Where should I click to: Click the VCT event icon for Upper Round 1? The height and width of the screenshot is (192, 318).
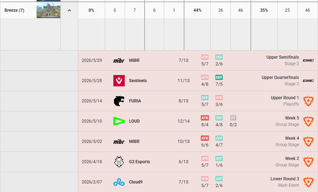(x=308, y=101)
